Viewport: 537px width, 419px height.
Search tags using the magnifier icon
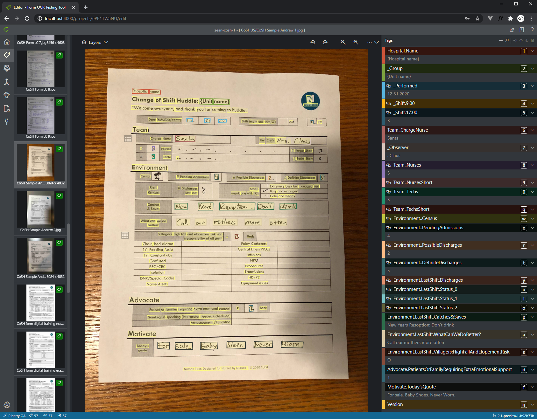coord(507,40)
